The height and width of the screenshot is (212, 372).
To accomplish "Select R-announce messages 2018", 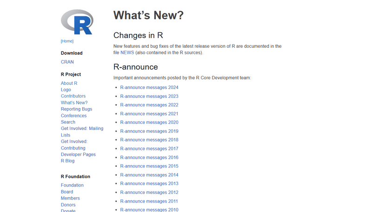I will [149, 140].
